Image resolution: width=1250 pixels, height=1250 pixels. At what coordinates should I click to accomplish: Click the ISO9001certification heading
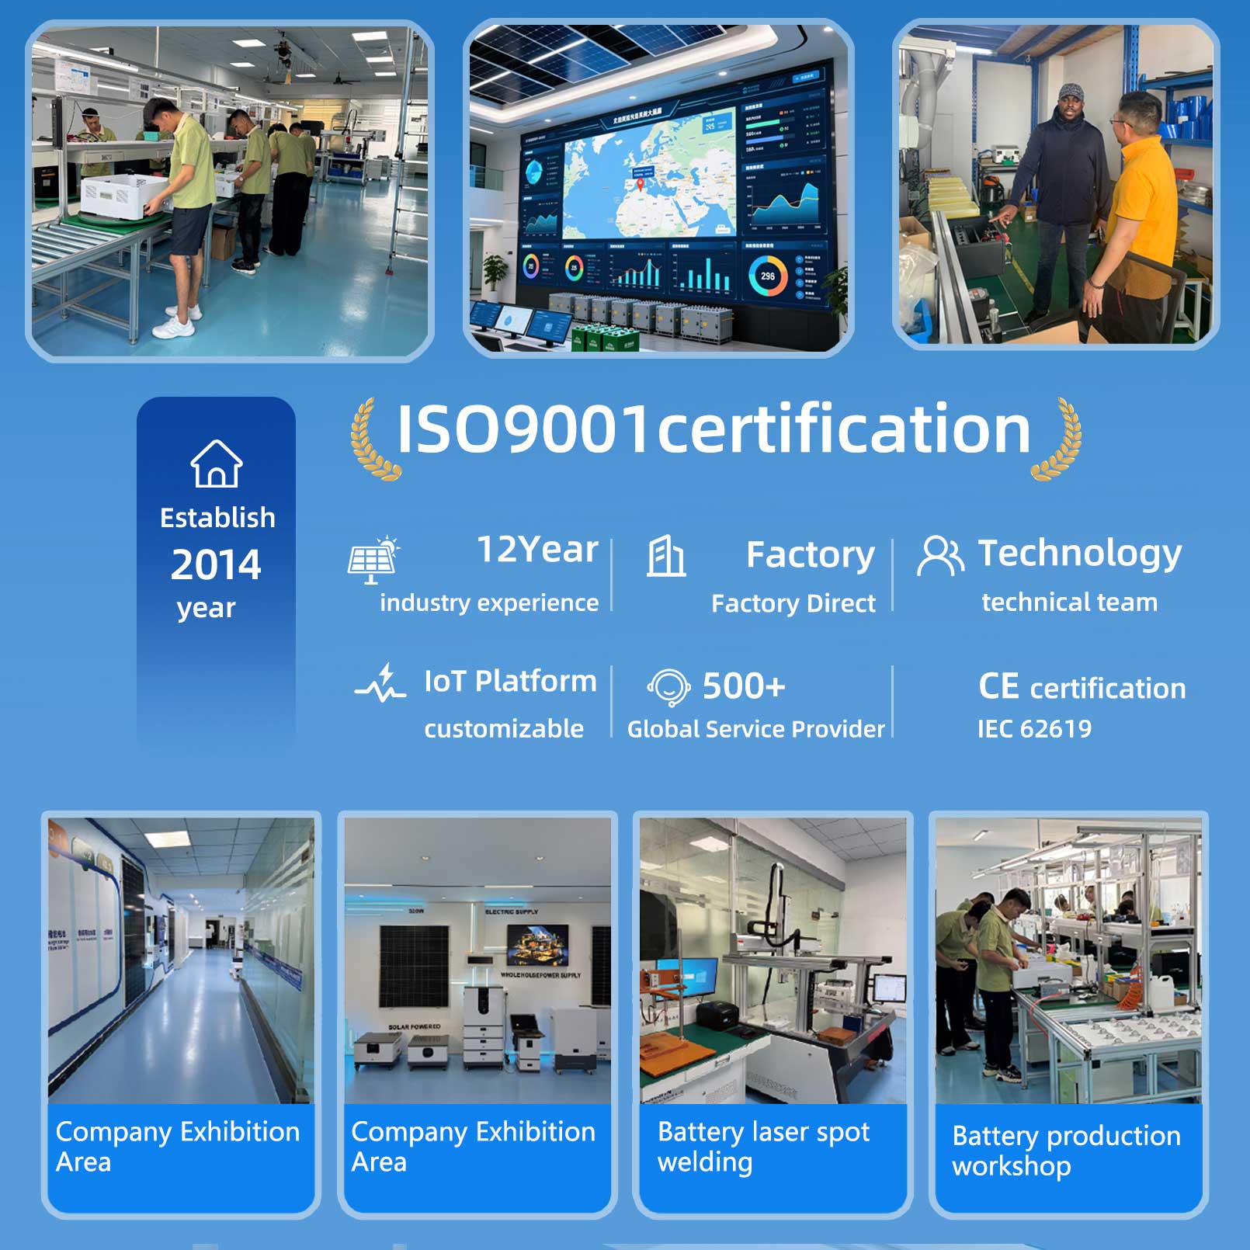714,429
